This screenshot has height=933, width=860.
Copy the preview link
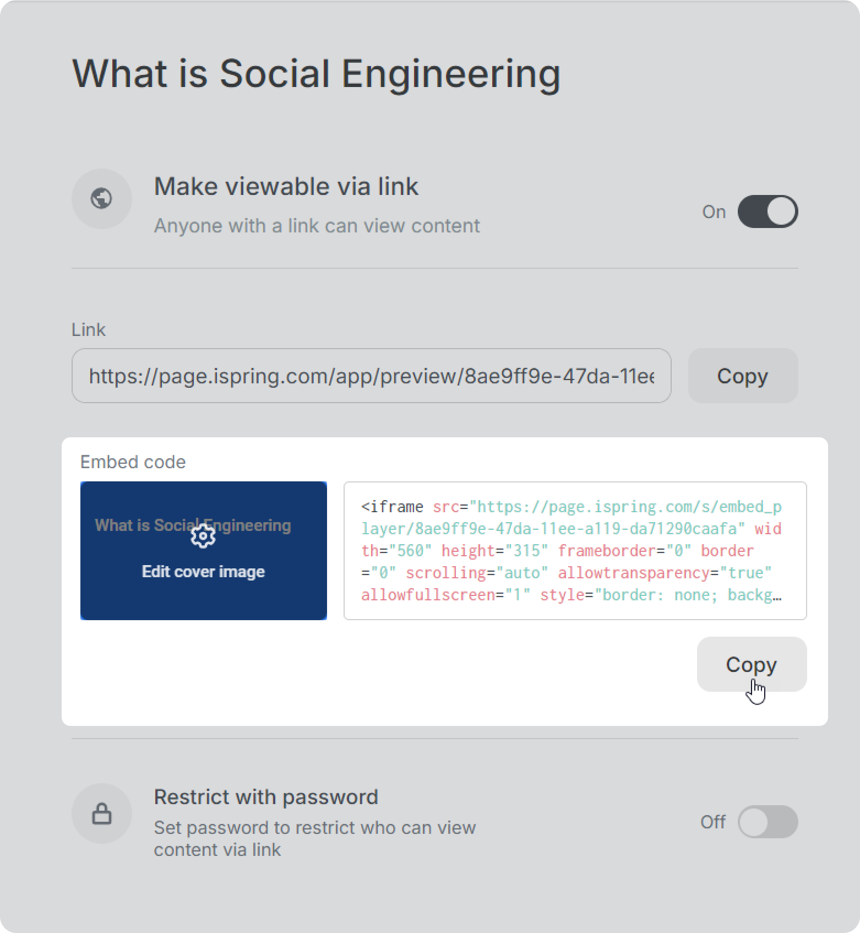tap(743, 376)
